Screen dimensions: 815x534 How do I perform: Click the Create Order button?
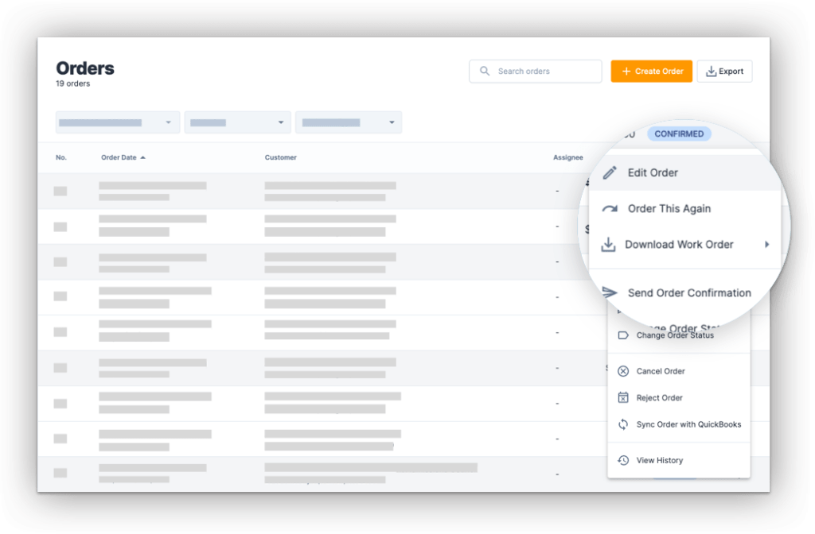tap(651, 71)
